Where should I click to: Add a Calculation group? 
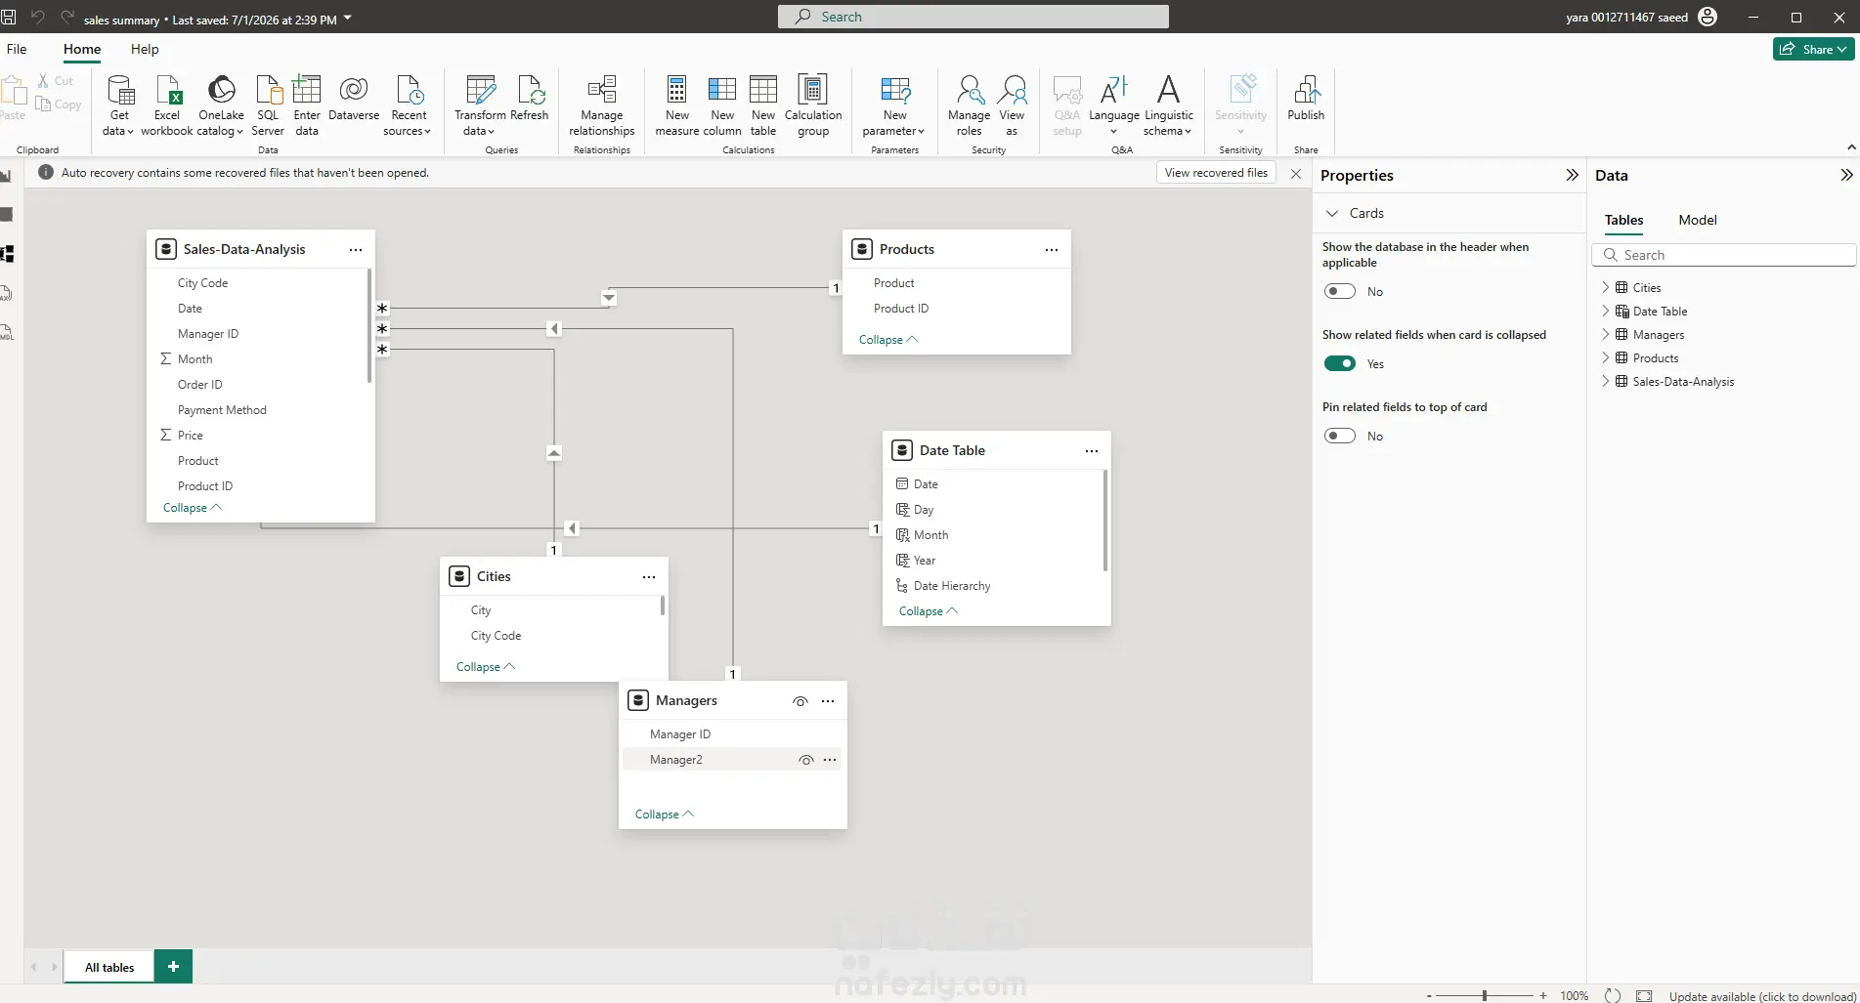point(813,105)
